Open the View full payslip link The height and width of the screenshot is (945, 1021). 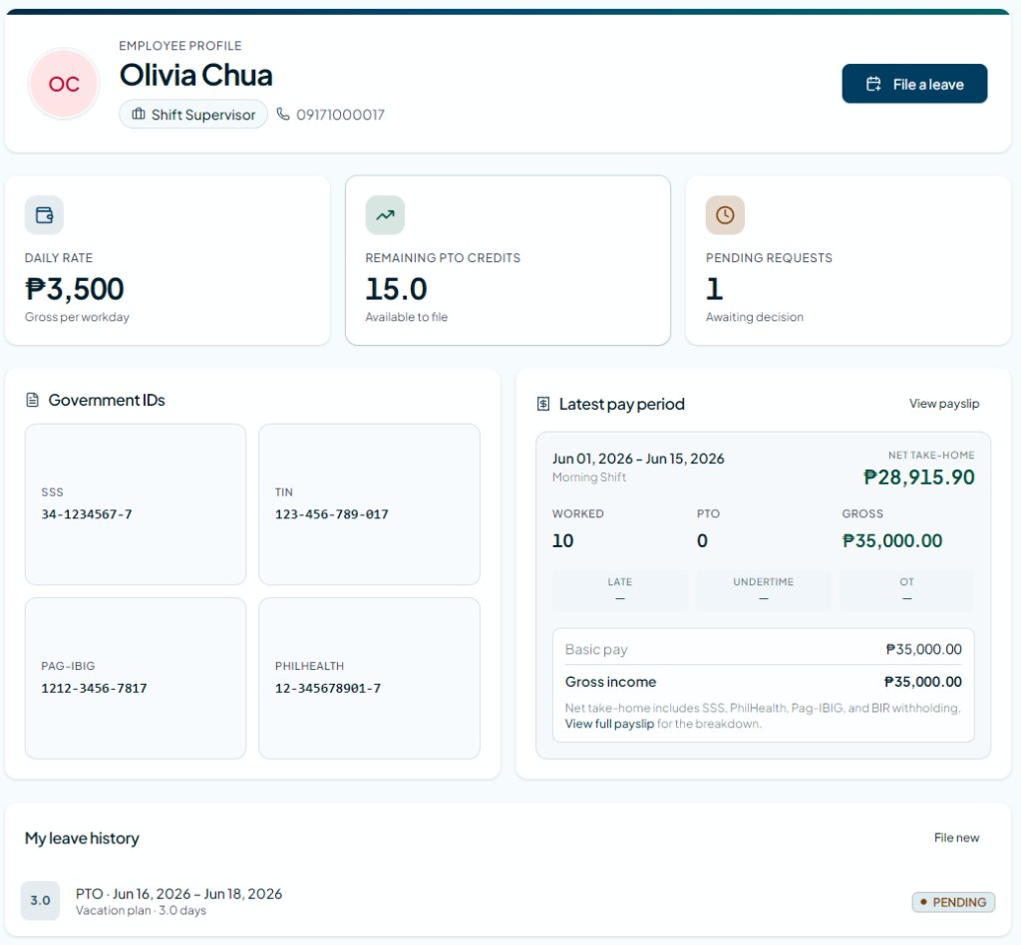pos(609,724)
